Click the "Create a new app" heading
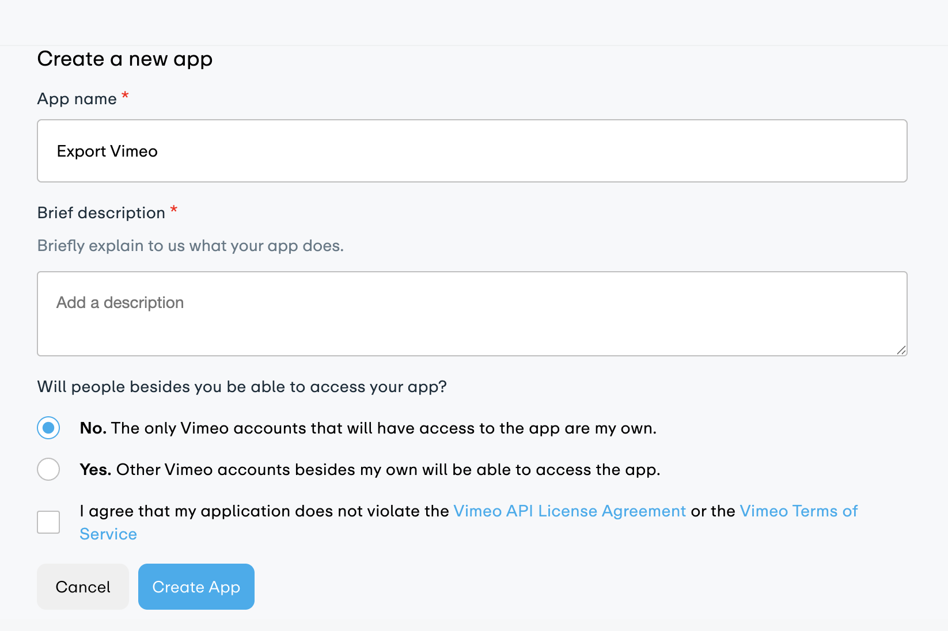Screen dimensions: 948x631 (x=124, y=58)
